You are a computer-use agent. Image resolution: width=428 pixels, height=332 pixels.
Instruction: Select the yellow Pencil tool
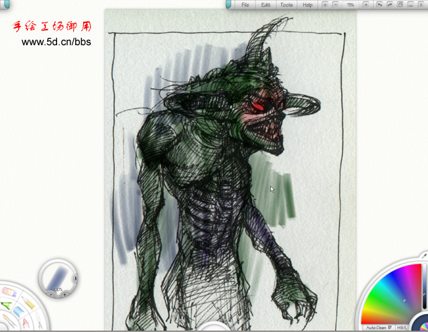(29, 303)
